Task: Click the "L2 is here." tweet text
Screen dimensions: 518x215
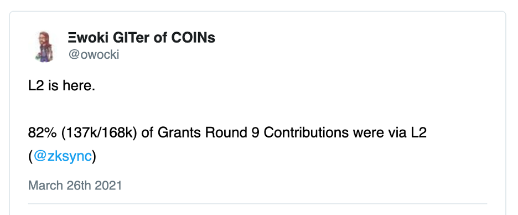Action: click(x=62, y=86)
